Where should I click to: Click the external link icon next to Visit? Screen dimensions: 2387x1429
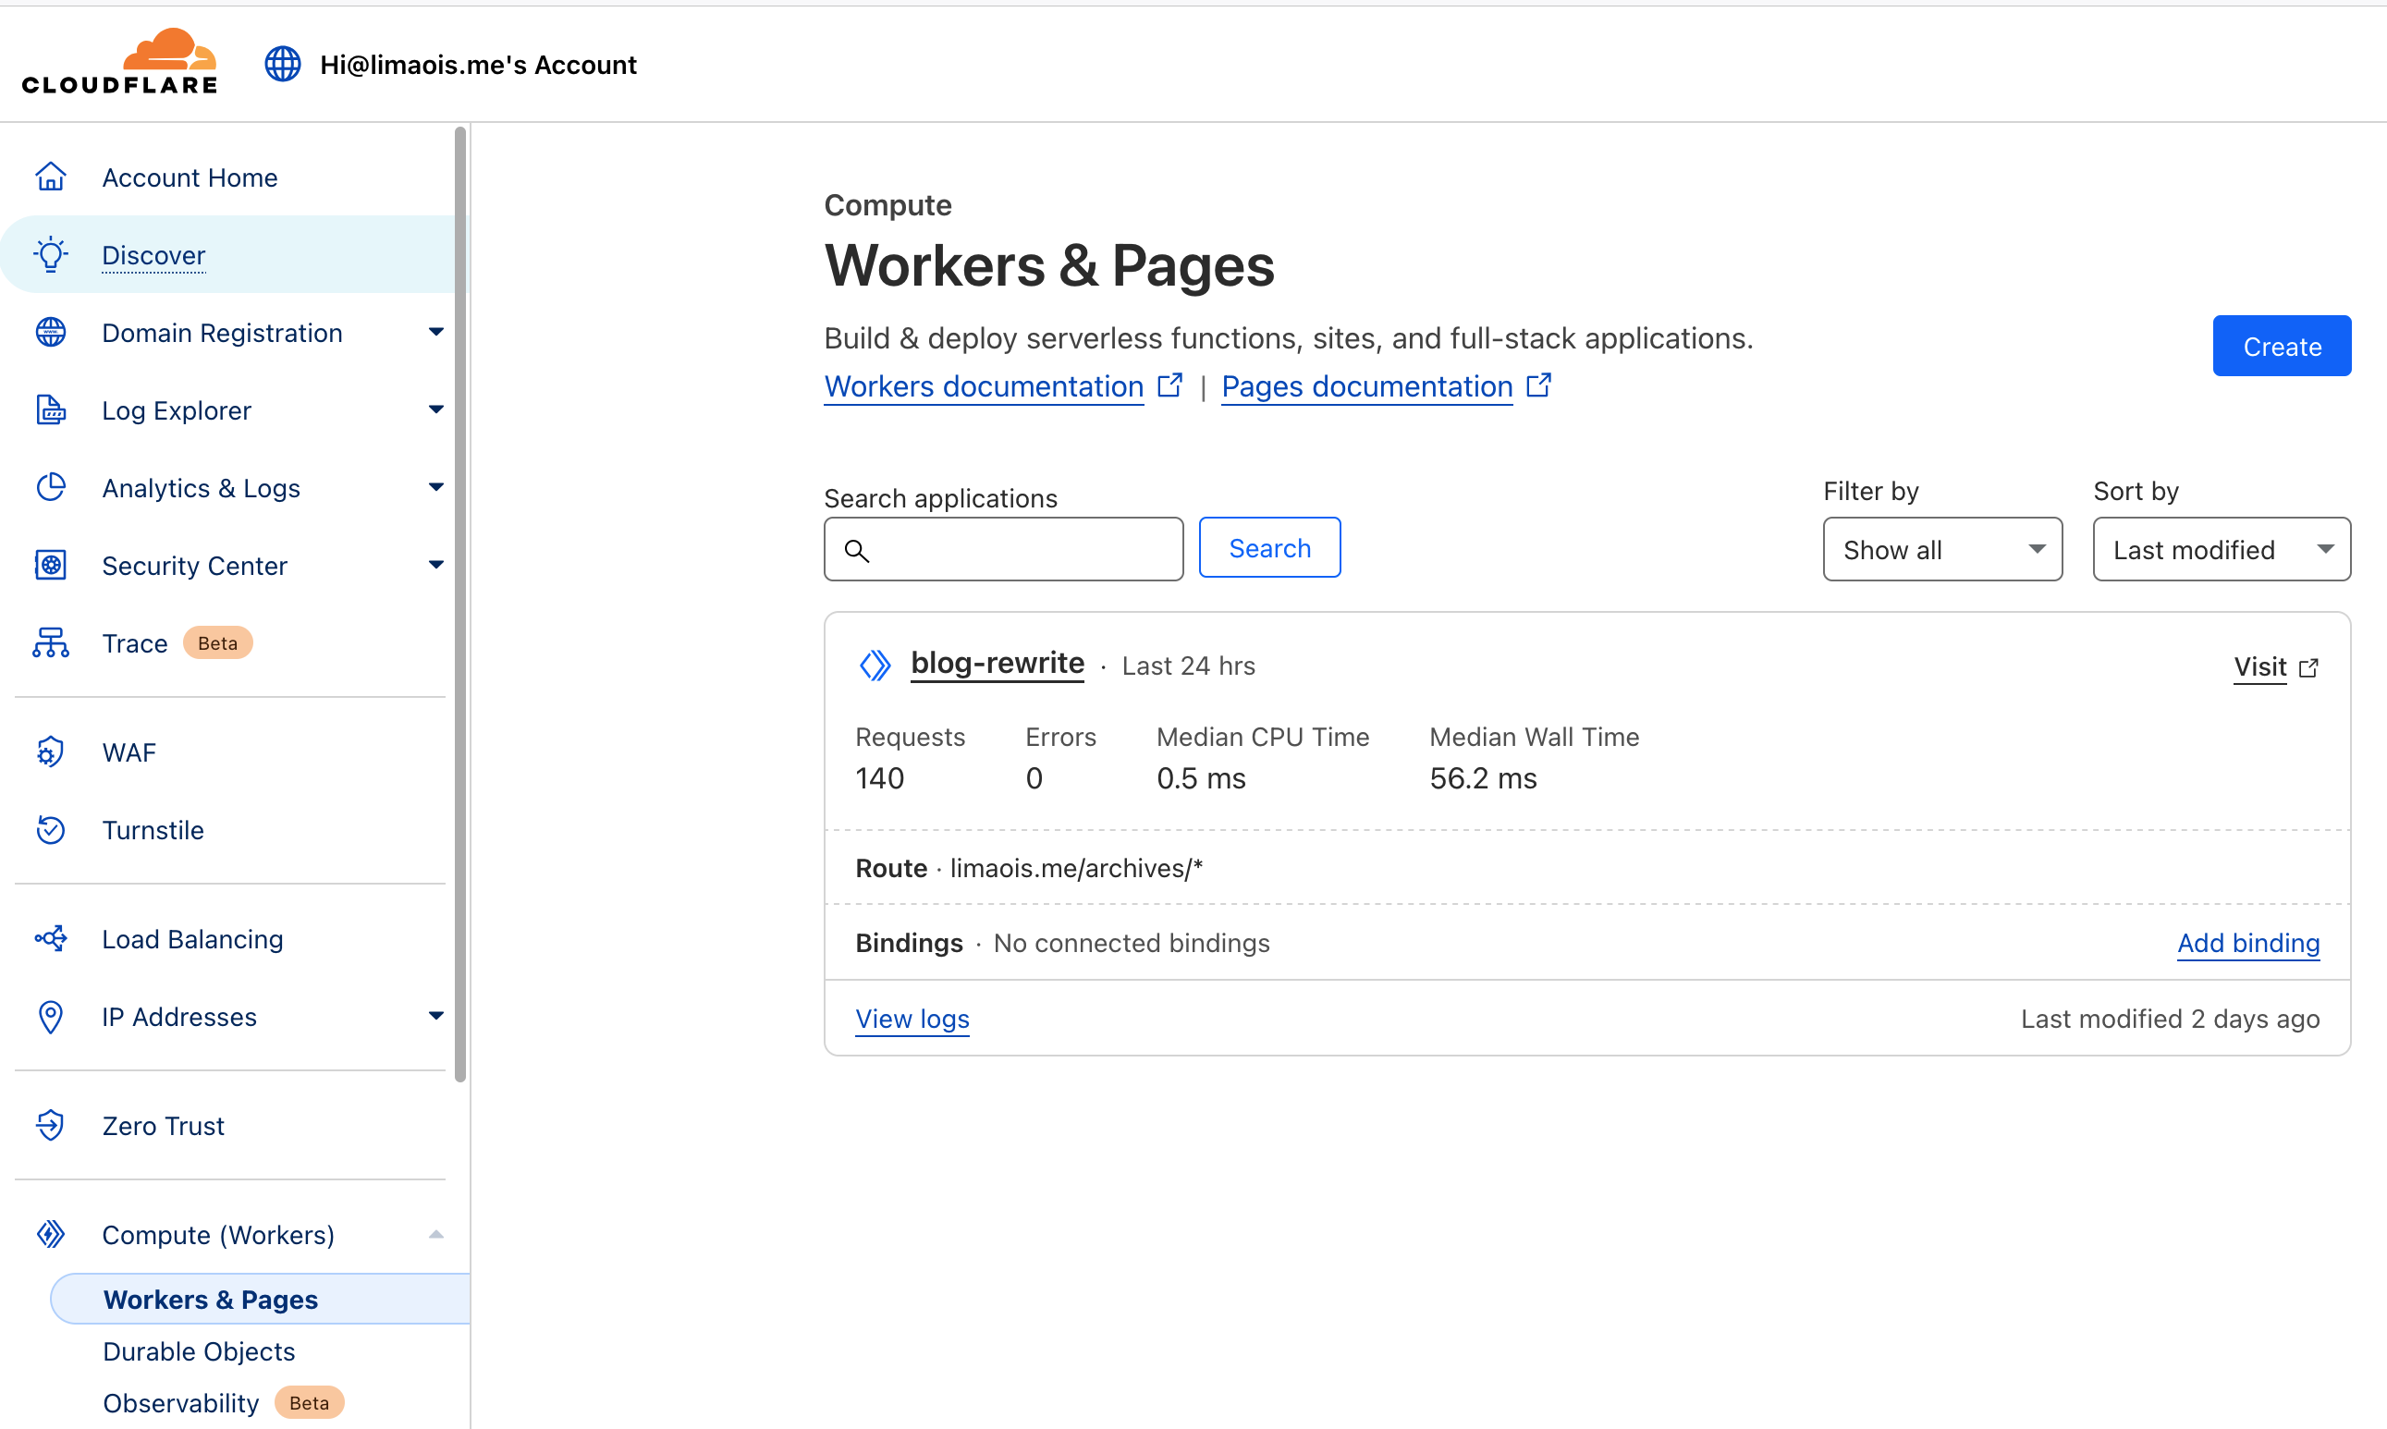pos(2308,667)
